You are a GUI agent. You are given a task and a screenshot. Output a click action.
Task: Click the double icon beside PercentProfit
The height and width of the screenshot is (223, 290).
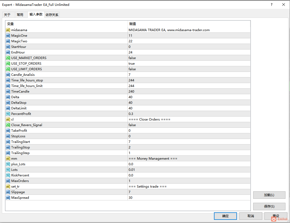click(x=8, y=114)
